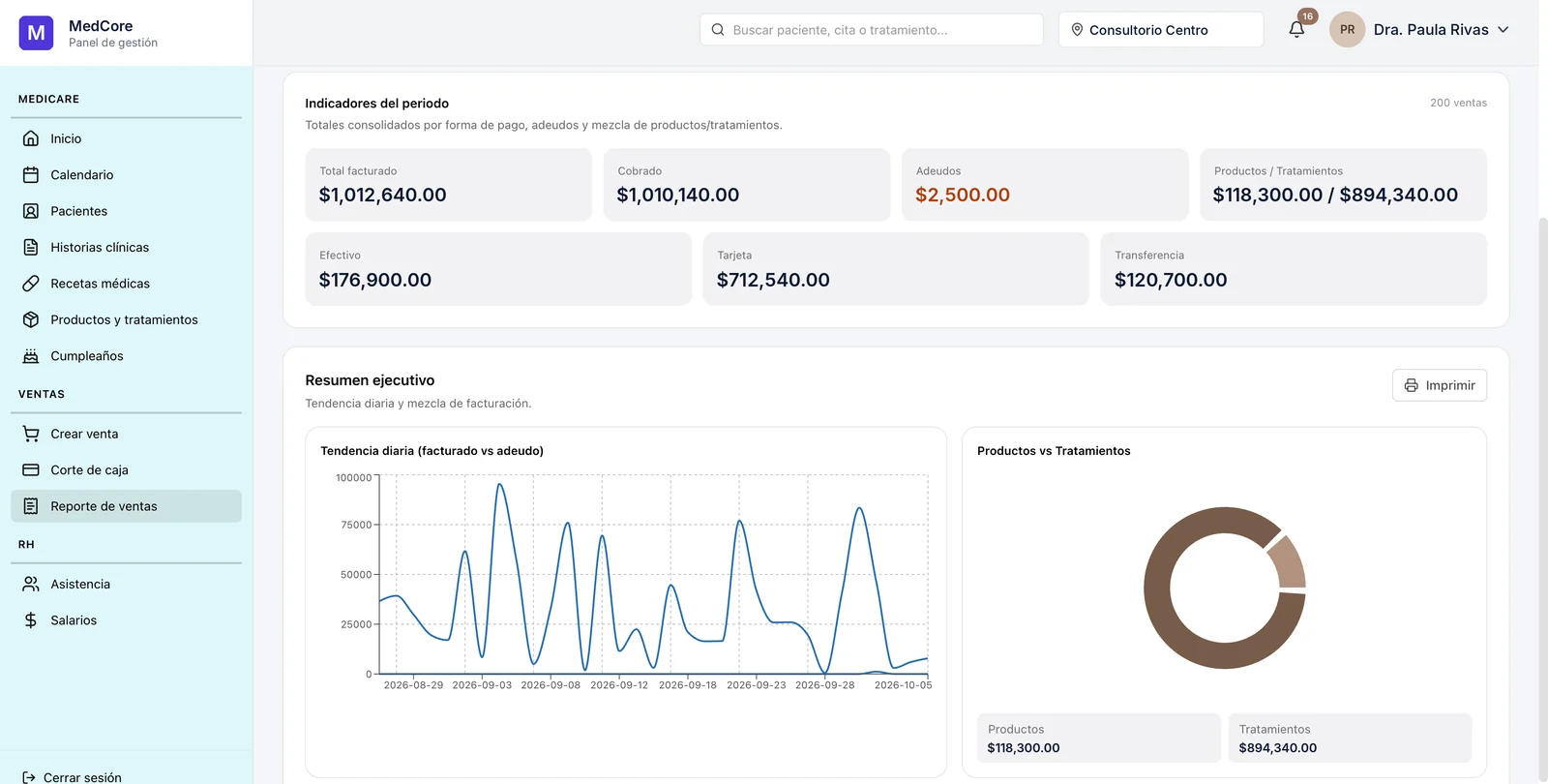Screen dimensions: 1548x784
Task: Click the Imprimir button label
Action: (1450, 385)
